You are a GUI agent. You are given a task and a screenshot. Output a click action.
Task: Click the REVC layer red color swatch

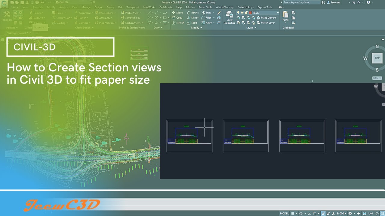point(250,13)
